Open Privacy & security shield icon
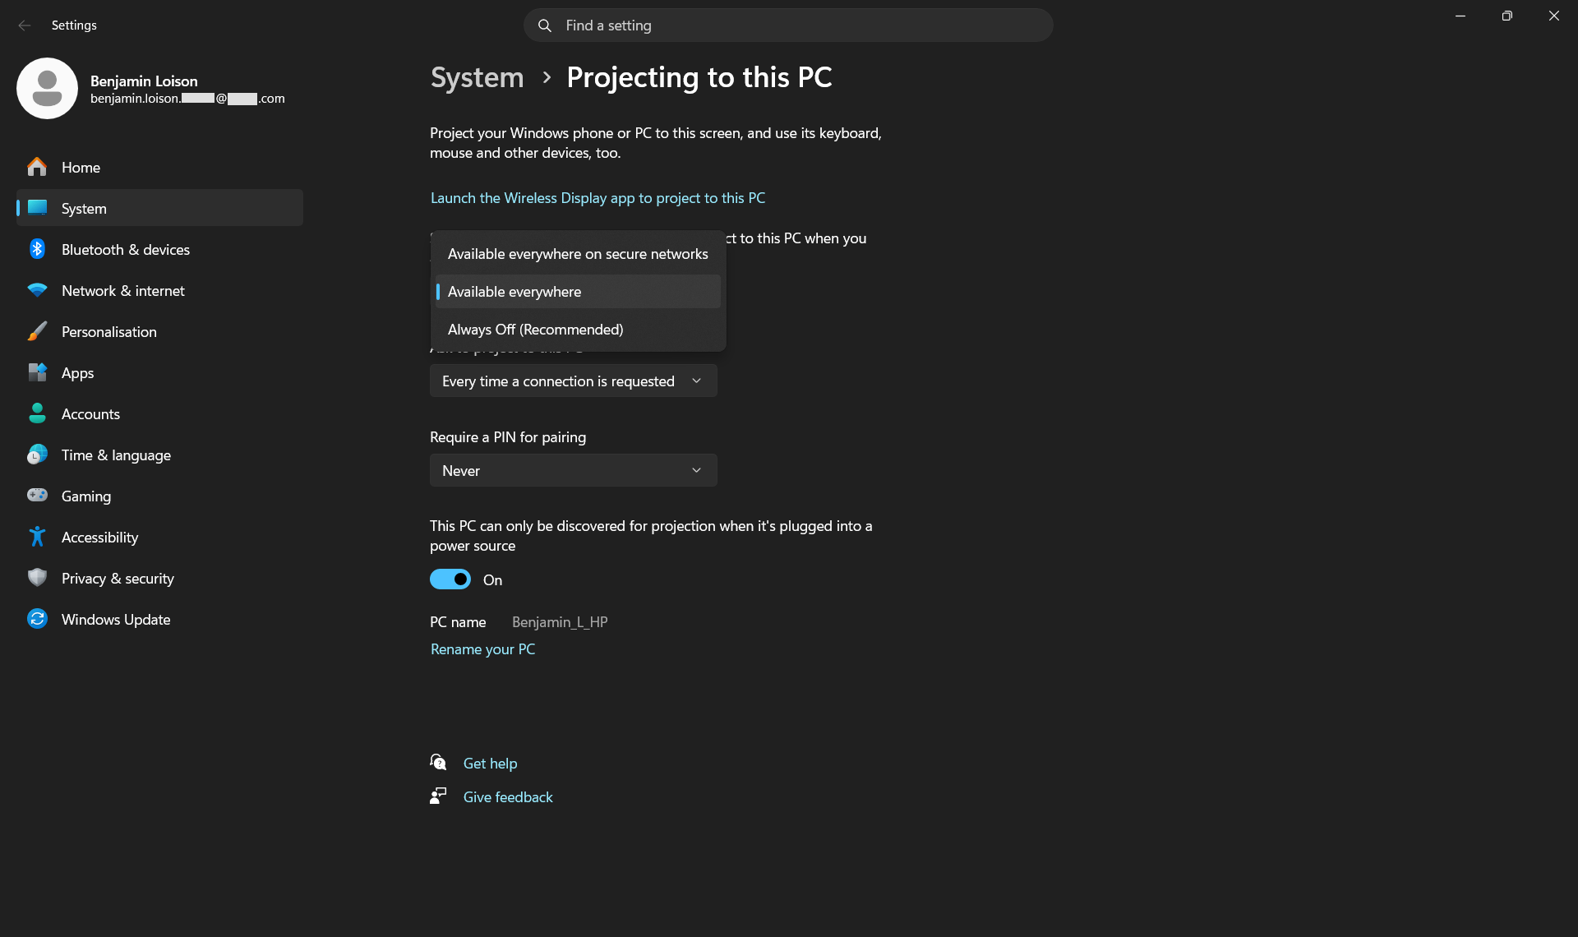 [x=37, y=578]
